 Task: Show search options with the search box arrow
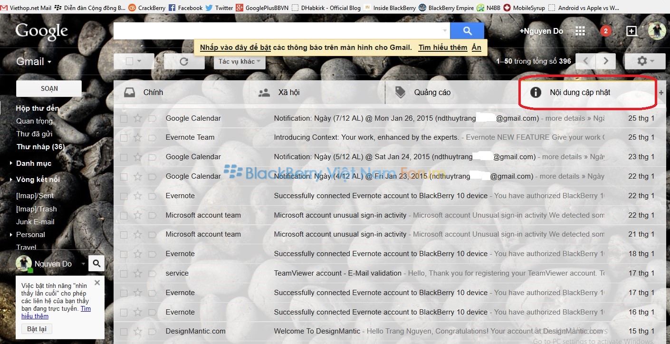pyautogui.click(x=445, y=31)
